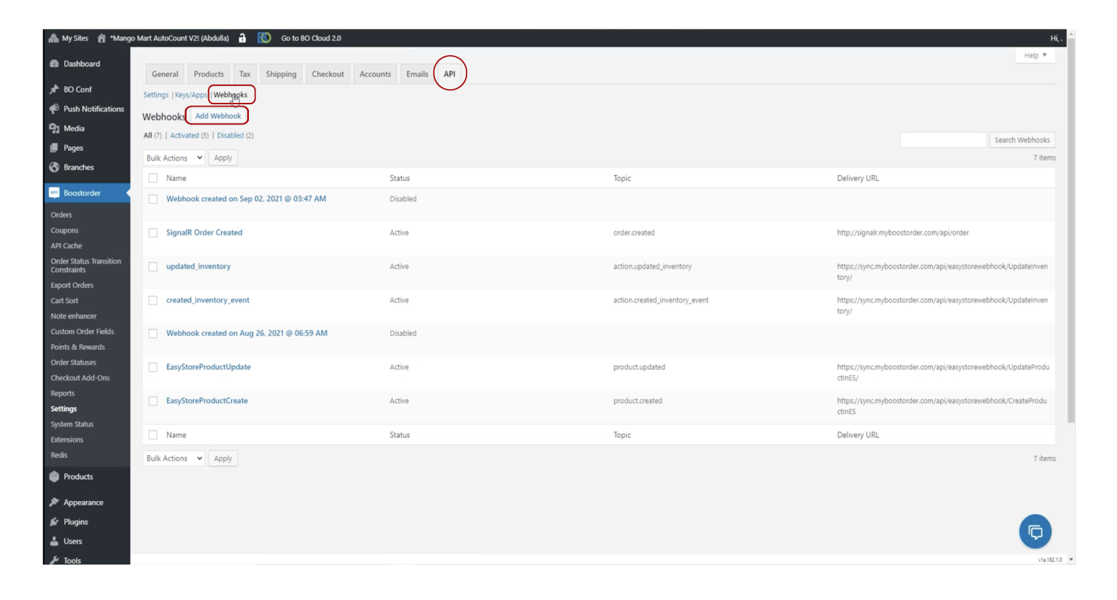This screenshot has height=600, width=1117.
Task: Click the Tools wrench icon
Action: pyautogui.click(x=54, y=560)
